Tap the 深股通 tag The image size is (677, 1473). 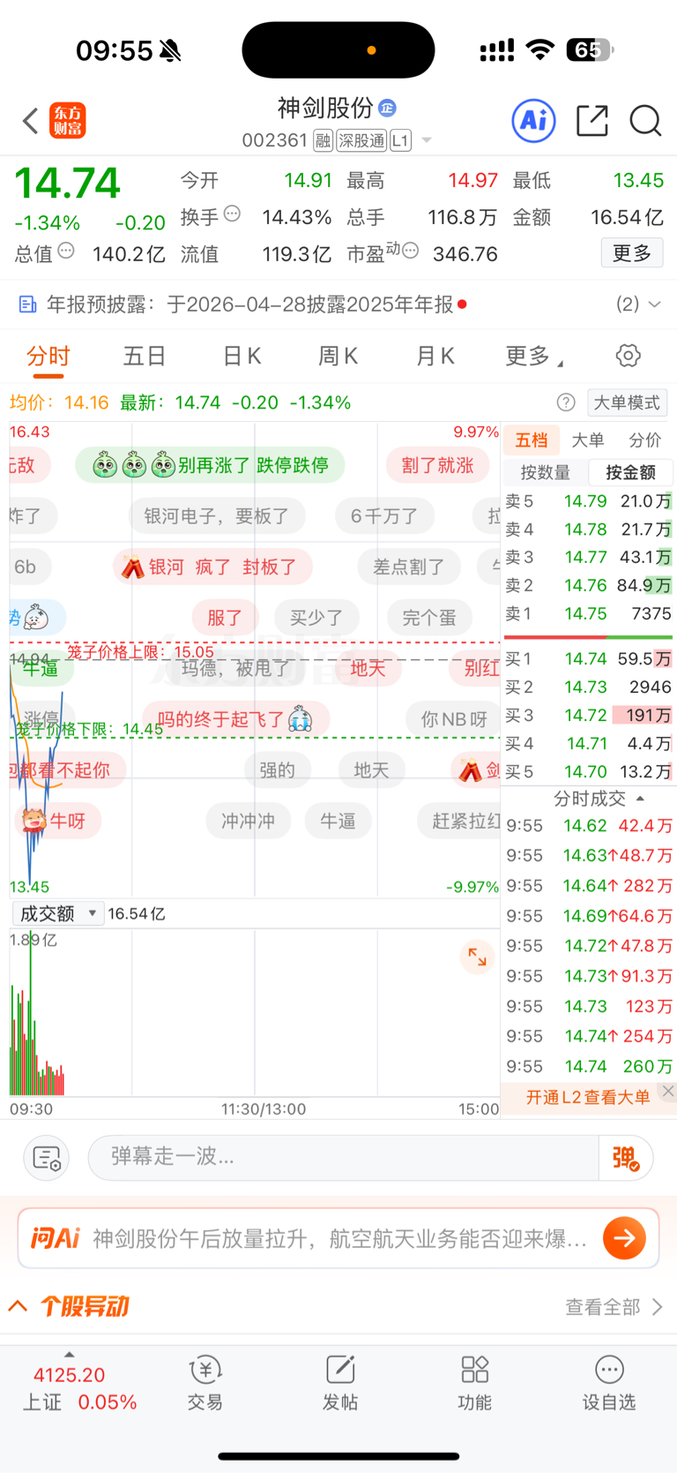361,140
